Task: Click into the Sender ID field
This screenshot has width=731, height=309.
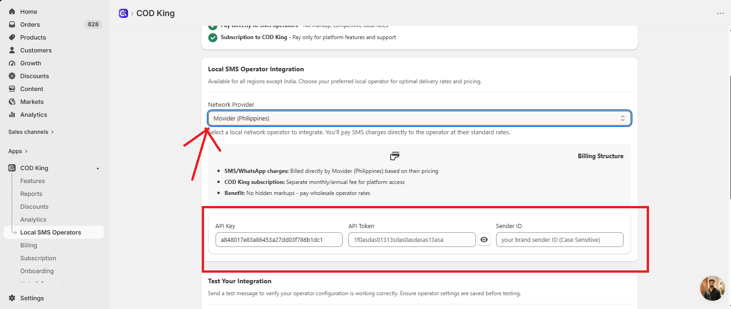Action: [560, 240]
